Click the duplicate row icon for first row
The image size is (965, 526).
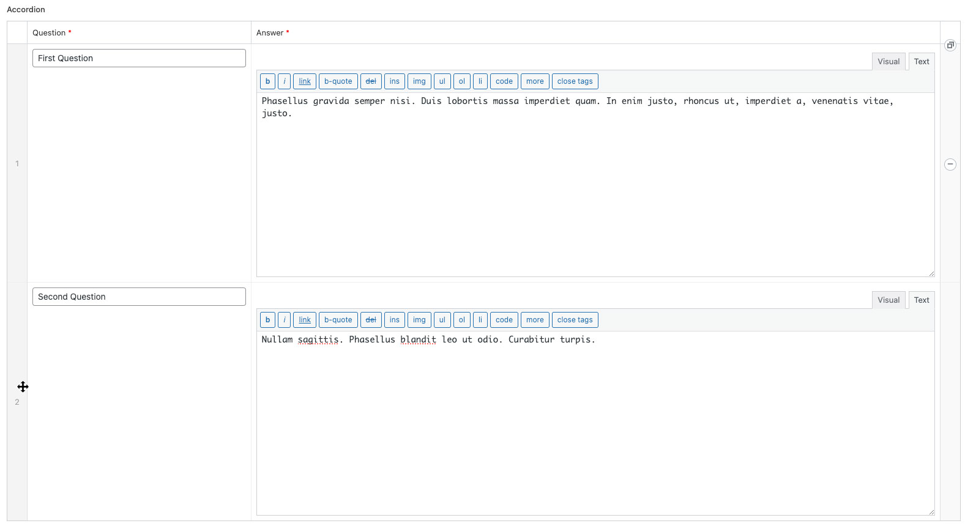pyautogui.click(x=950, y=45)
